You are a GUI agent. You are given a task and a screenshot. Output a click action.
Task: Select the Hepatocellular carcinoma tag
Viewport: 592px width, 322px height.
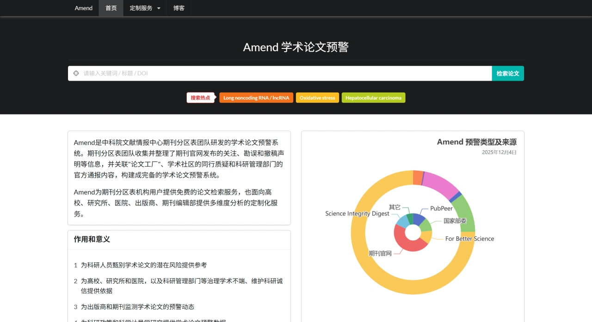coord(373,97)
